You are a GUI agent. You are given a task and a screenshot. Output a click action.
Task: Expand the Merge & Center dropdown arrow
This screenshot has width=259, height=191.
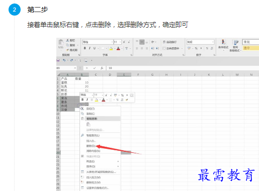pyautogui.click(x=182, y=48)
